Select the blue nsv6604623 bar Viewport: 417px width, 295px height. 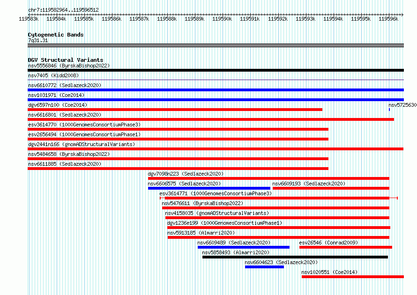point(264,267)
